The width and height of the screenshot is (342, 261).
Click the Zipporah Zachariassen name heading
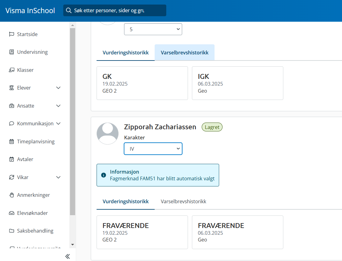click(160, 127)
